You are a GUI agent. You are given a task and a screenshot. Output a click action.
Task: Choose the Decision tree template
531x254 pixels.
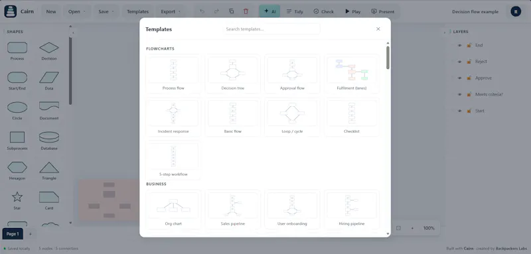[233, 74]
